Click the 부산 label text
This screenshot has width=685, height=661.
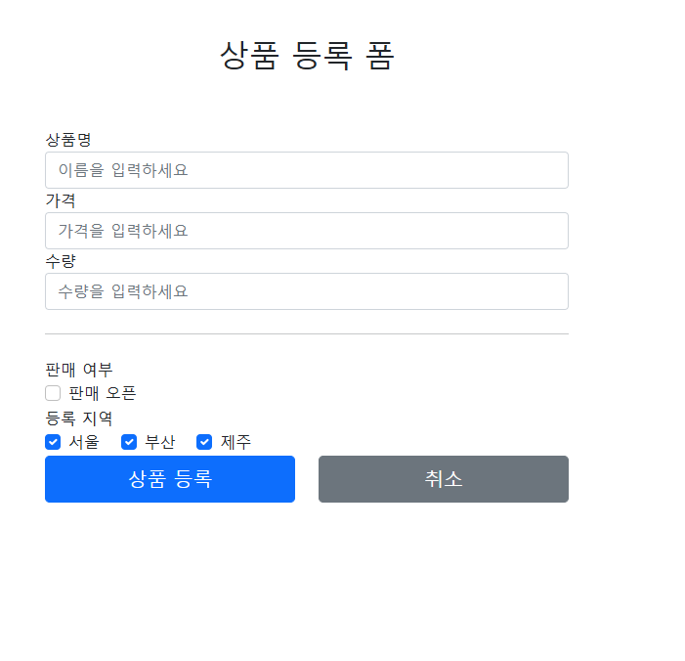point(160,442)
